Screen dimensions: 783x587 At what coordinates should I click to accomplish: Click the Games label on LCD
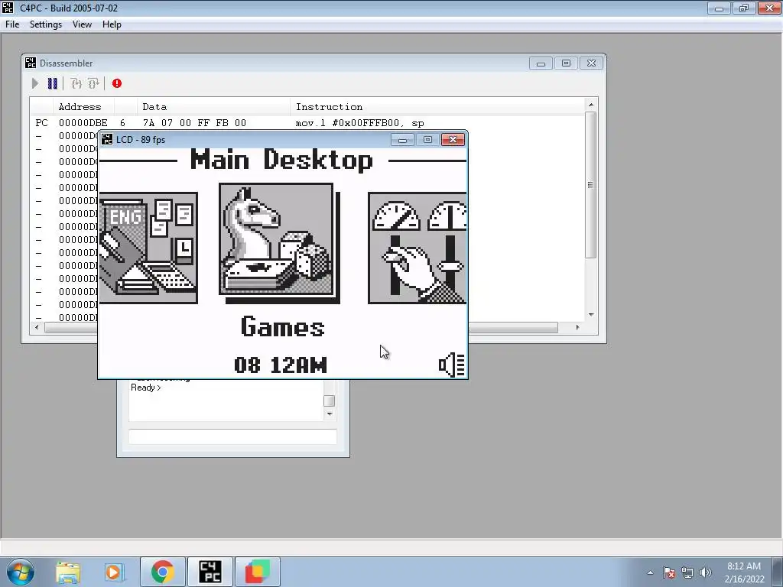click(283, 327)
